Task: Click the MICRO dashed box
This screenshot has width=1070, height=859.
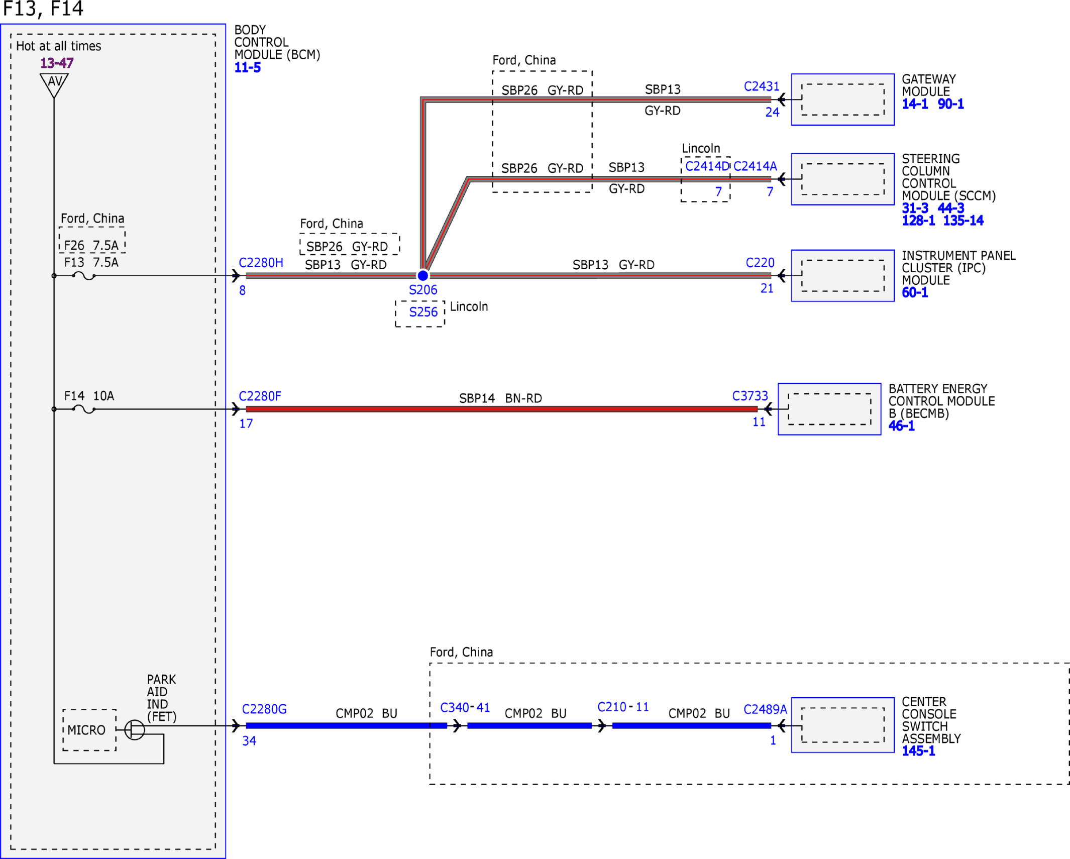Action: (89, 730)
